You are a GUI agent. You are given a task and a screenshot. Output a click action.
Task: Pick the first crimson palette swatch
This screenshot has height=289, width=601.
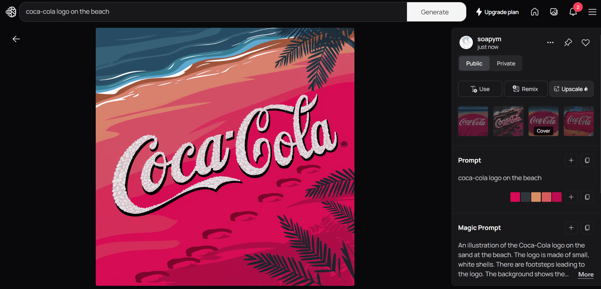pyautogui.click(x=515, y=197)
